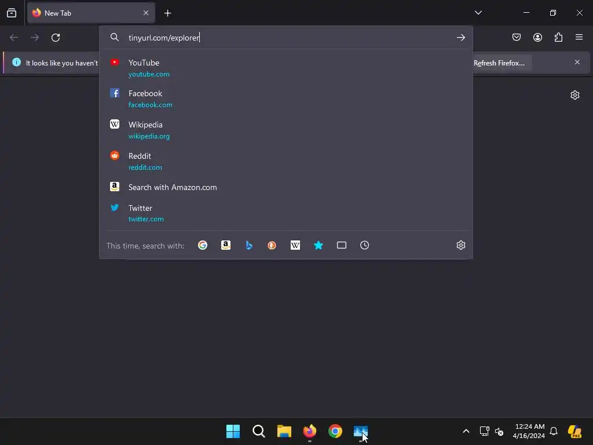This screenshot has height=445, width=593.
Task: Close the New Tab tab
Action: coord(146,13)
